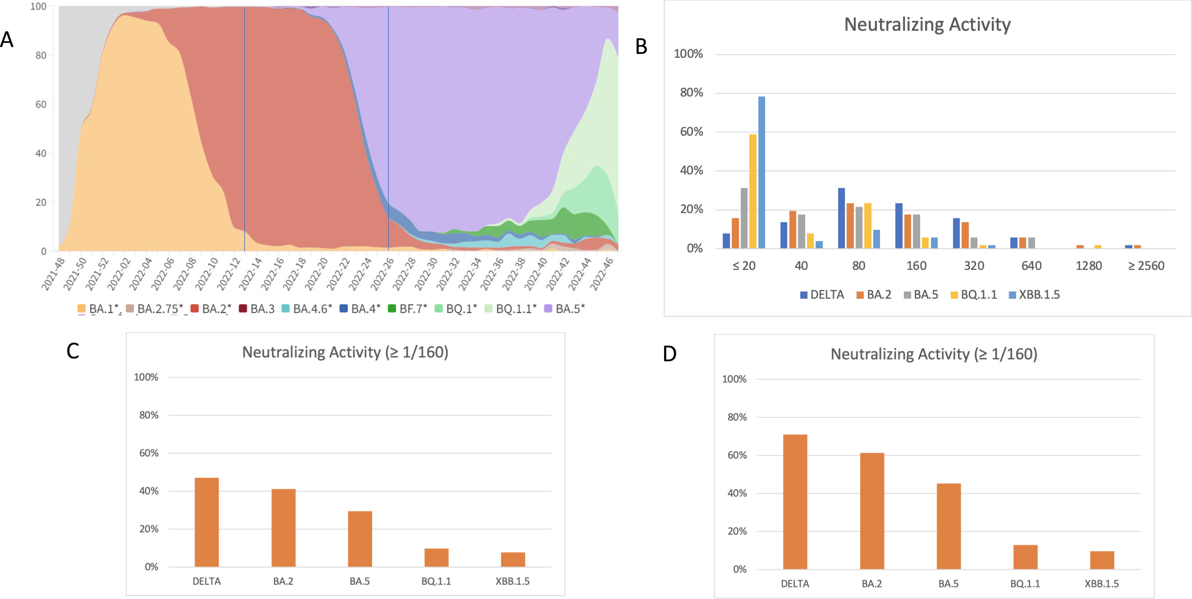Click the BA.5* purple legend swatch
The width and height of the screenshot is (1192, 599).
point(548,308)
